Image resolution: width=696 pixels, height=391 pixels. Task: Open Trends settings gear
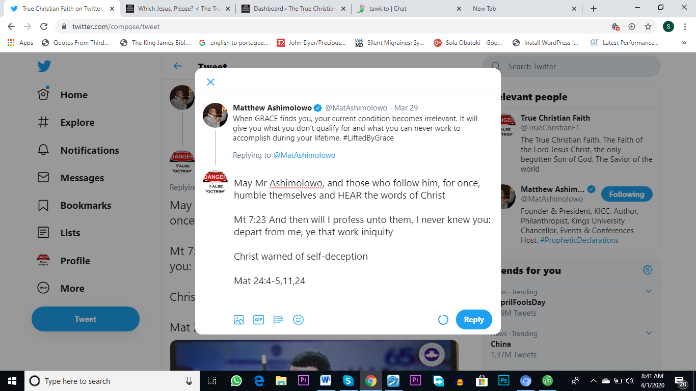pyautogui.click(x=648, y=270)
